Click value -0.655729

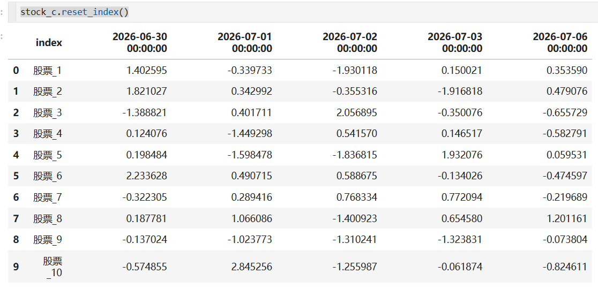point(566,113)
